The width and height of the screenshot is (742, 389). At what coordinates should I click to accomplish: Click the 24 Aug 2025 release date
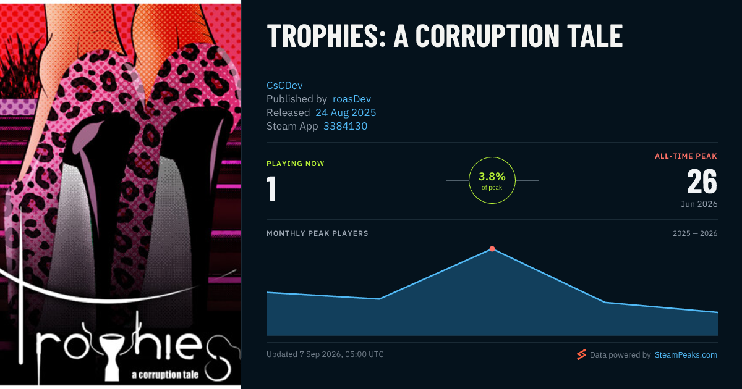346,112
